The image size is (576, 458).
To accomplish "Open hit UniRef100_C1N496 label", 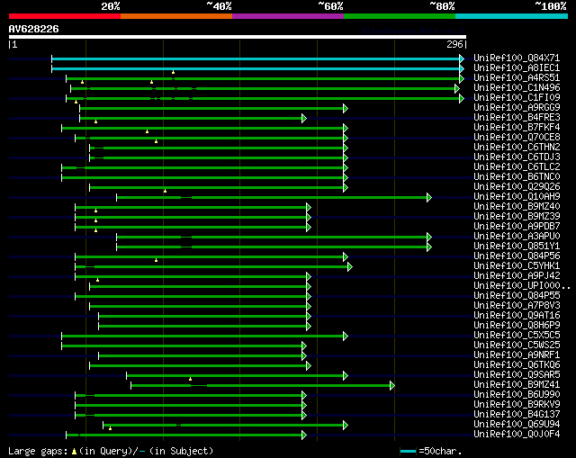I will tap(517, 88).
